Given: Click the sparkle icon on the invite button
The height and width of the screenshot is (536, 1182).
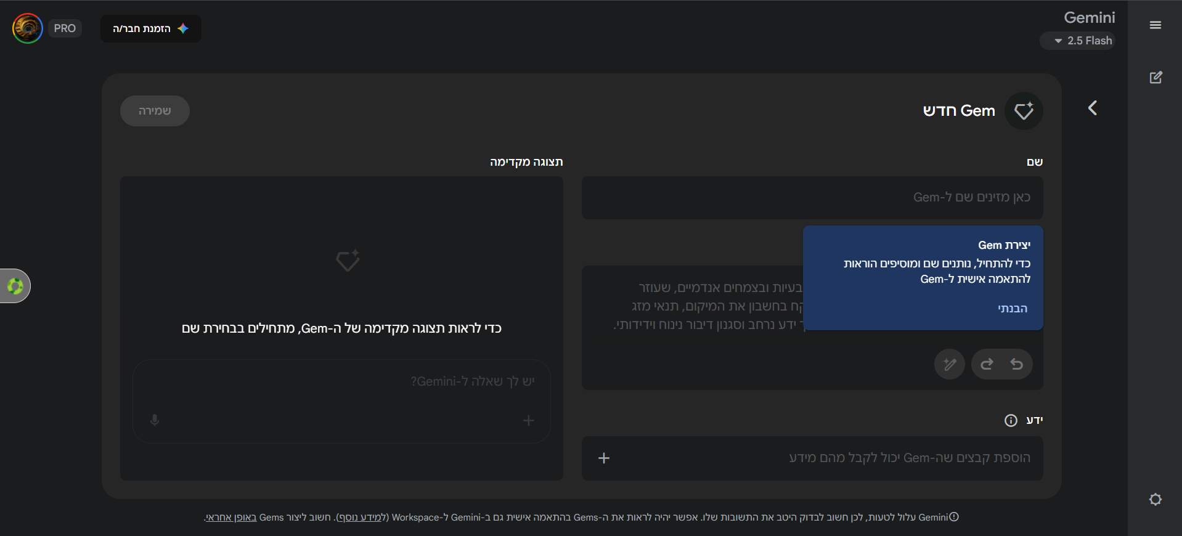Looking at the screenshot, I should click(x=183, y=28).
